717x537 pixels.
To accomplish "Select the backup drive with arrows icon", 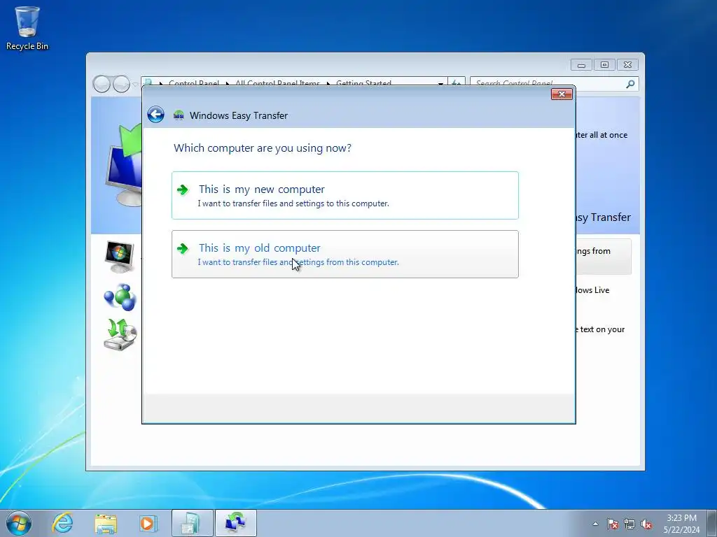I will [120, 335].
